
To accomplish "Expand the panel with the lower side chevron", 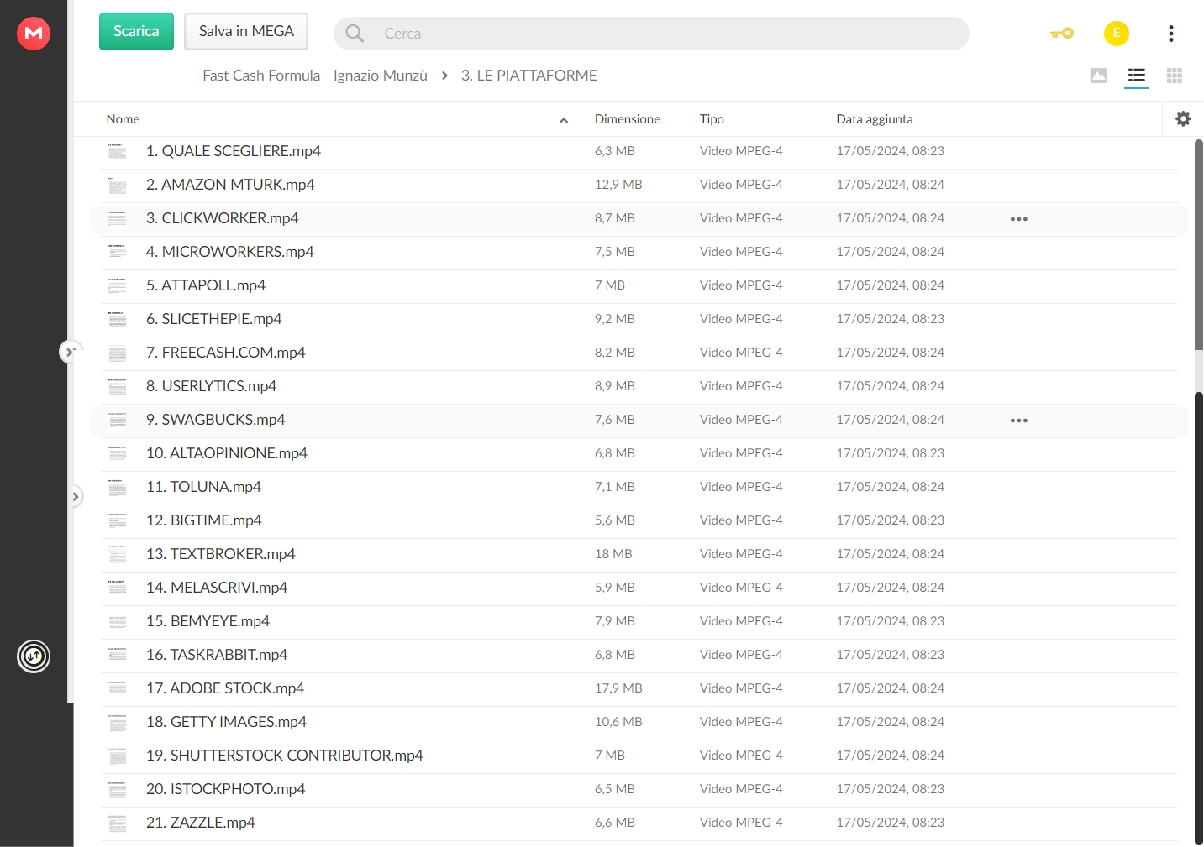I will [x=76, y=497].
